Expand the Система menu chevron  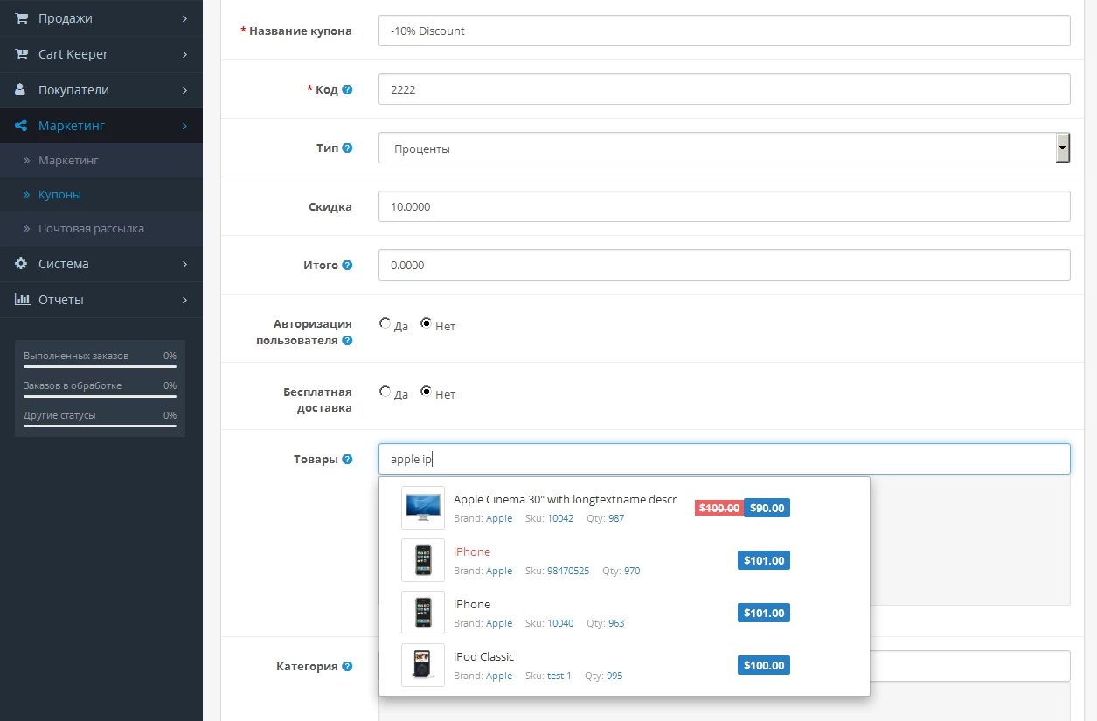pyautogui.click(x=184, y=263)
